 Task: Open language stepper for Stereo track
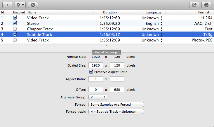[x=161, y=23]
